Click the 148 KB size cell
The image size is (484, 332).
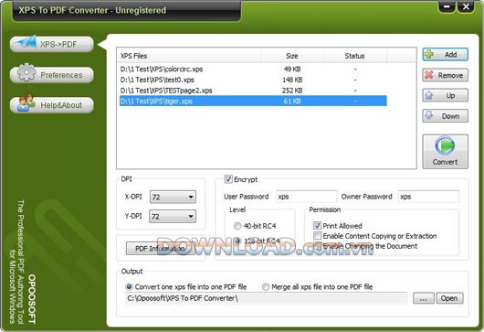292,80
